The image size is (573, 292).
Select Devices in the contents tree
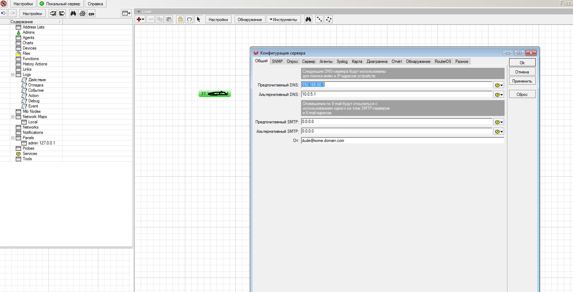point(29,48)
